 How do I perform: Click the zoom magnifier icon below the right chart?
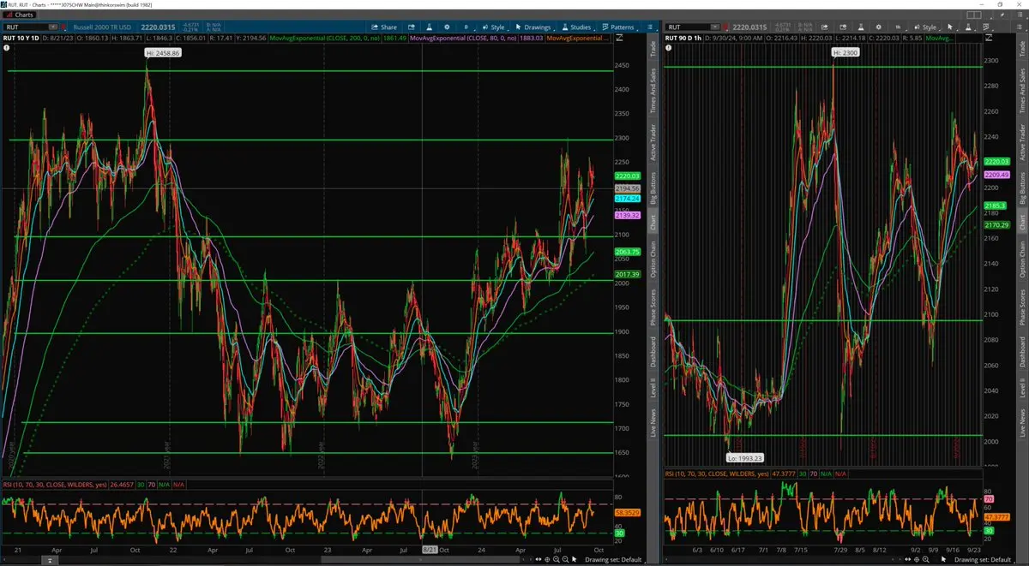(x=925, y=559)
